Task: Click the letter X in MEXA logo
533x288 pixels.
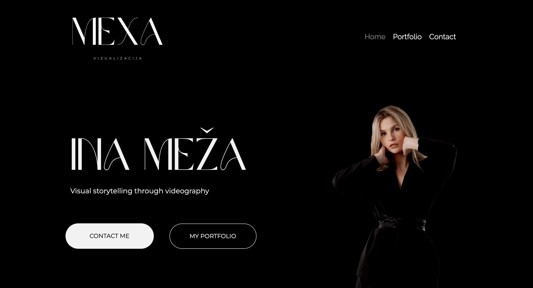Action: [127, 31]
